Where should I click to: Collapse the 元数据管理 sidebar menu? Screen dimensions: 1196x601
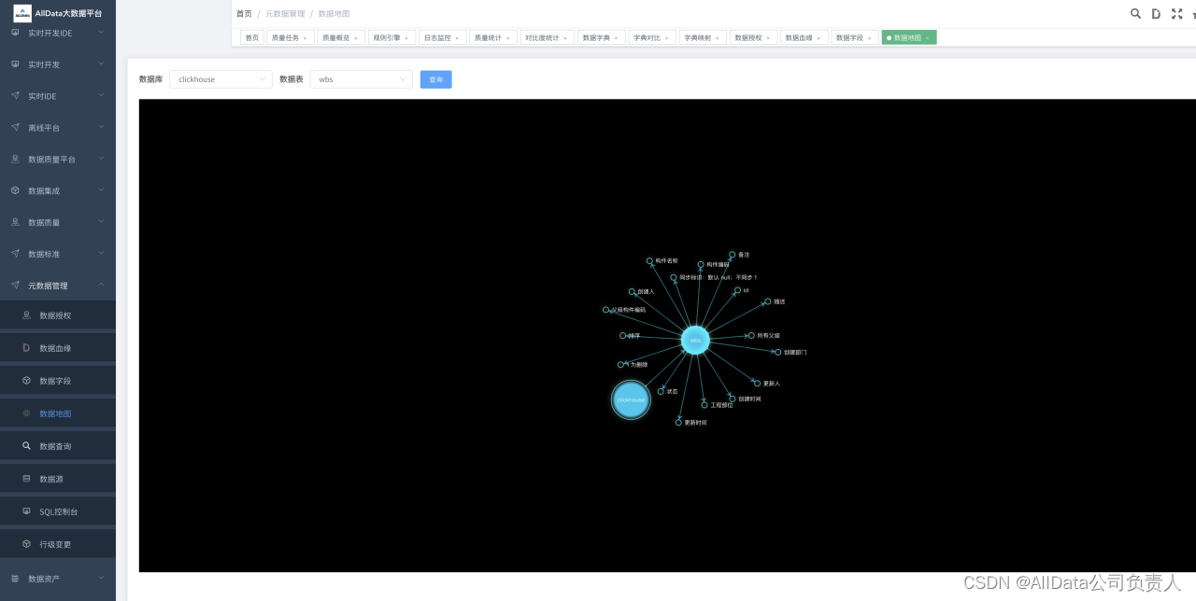[58, 286]
